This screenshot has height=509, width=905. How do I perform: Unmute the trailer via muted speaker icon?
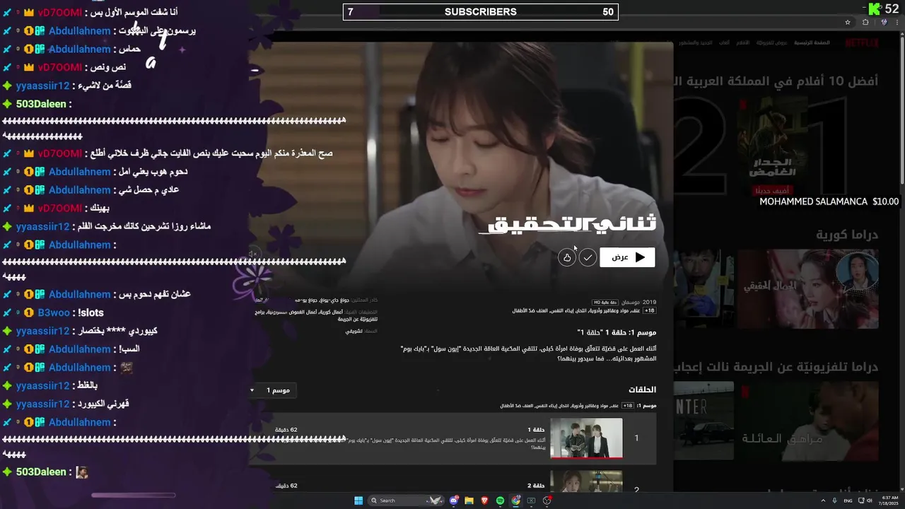click(252, 254)
